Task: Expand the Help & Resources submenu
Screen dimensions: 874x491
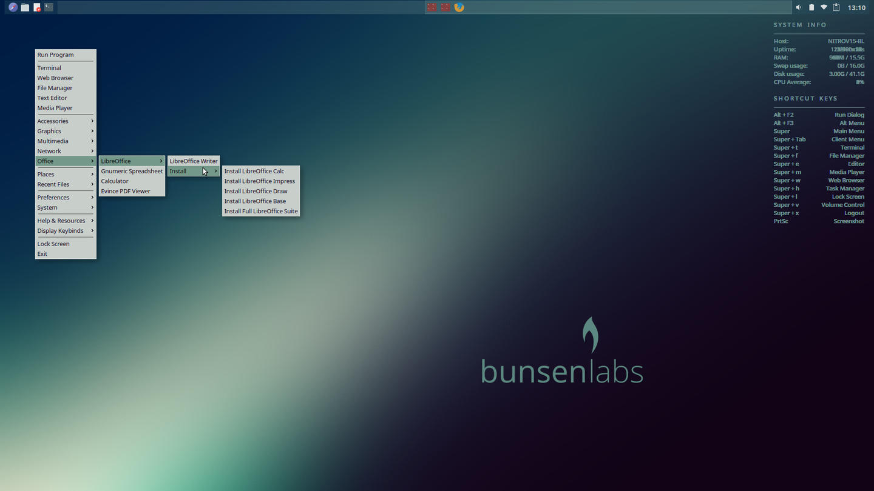Action: [x=66, y=221]
